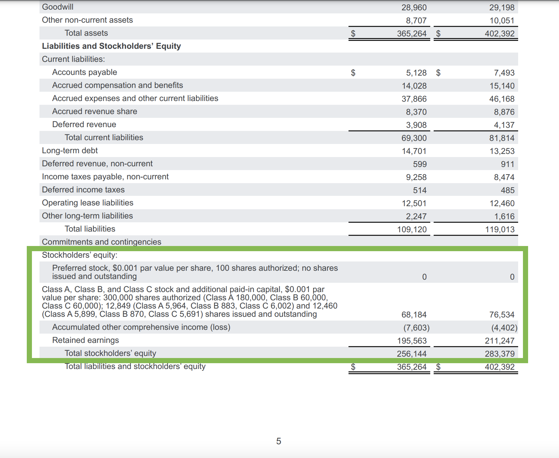
Task: Select the value 485
Action: pyautogui.click(x=507, y=190)
